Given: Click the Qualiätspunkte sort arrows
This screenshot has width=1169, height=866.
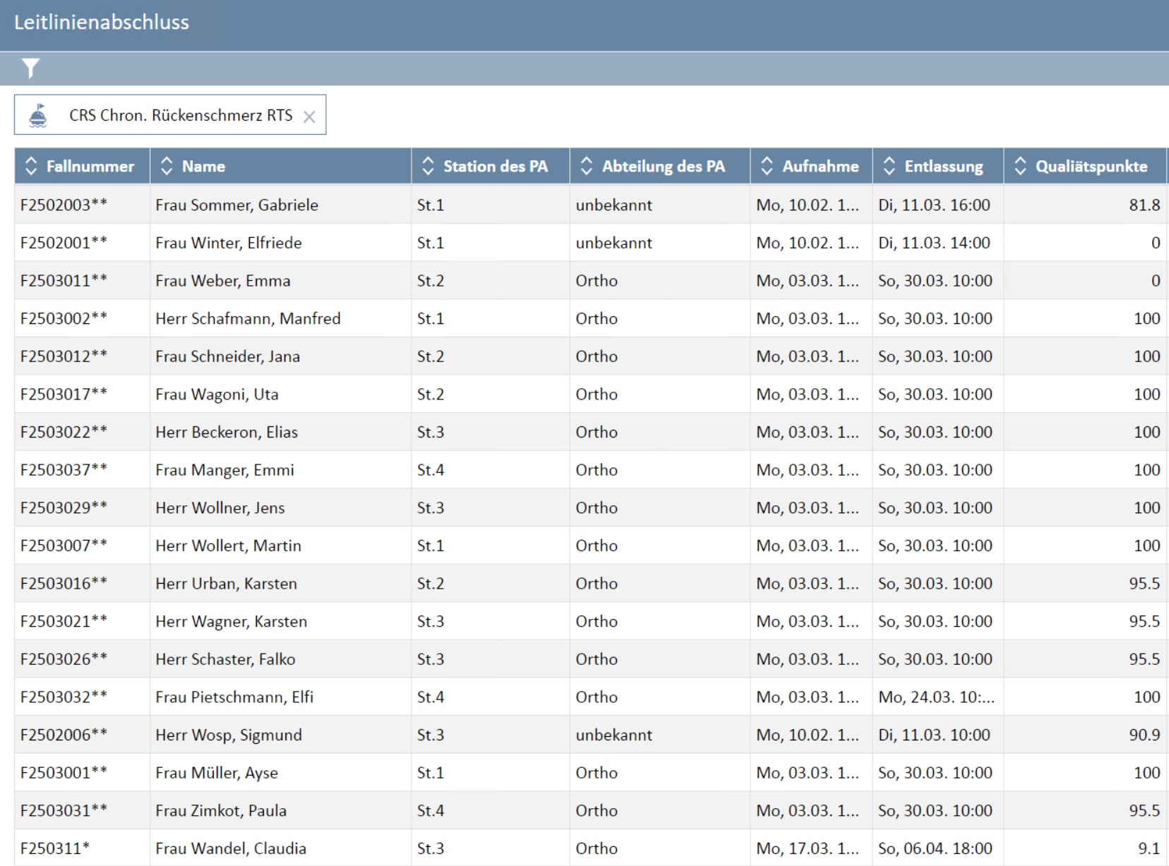Looking at the screenshot, I should tap(1020, 166).
